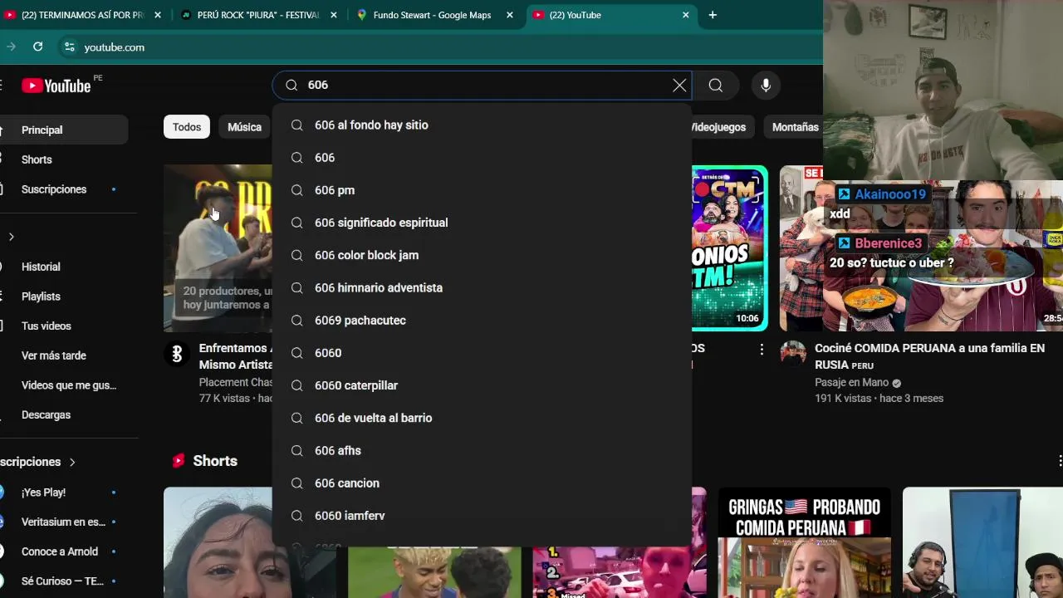Open Shorts in the sidebar
The height and width of the screenshot is (598, 1063).
tap(64, 159)
